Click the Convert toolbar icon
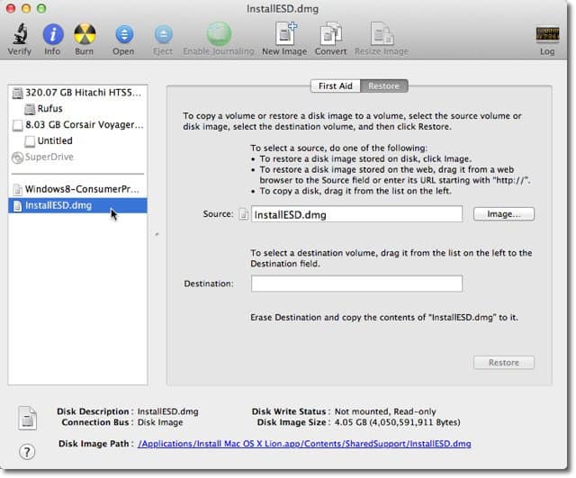The height and width of the screenshot is (478, 576). pyautogui.click(x=330, y=34)
